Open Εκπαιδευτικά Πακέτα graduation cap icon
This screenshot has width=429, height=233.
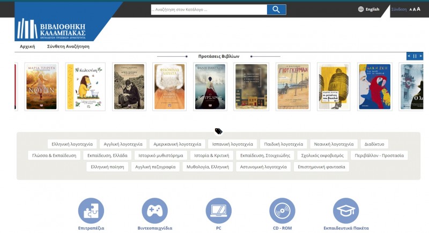pos(346,211)
